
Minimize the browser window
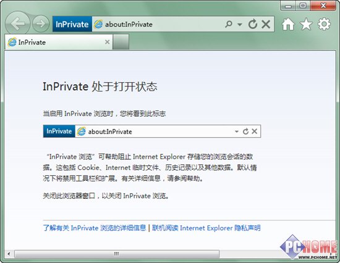point(288,6)
